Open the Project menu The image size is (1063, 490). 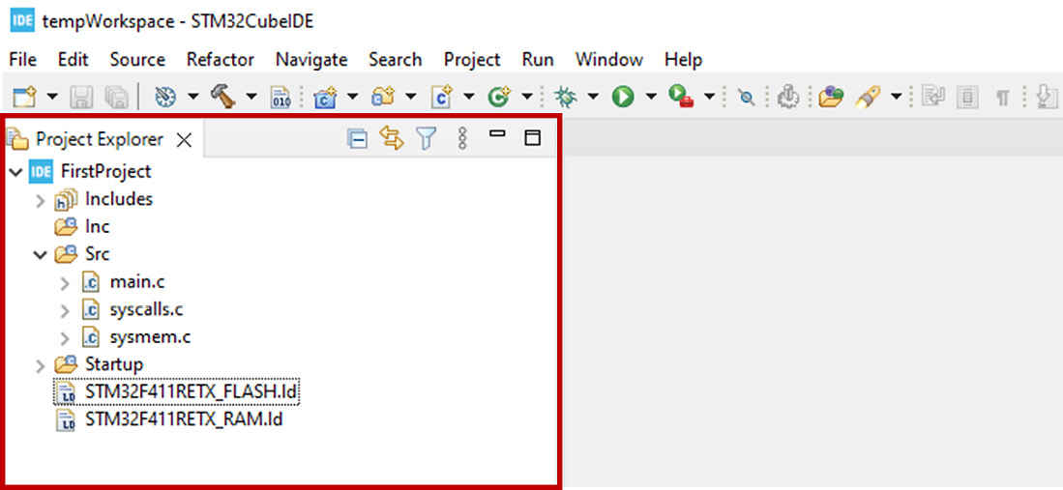tap(473, 60)
